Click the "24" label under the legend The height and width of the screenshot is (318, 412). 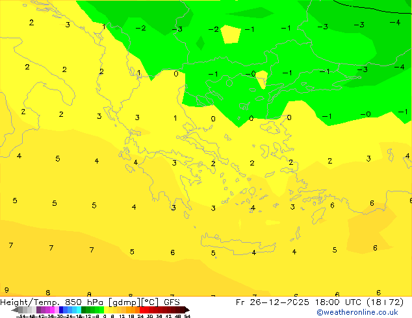point(140,317)
